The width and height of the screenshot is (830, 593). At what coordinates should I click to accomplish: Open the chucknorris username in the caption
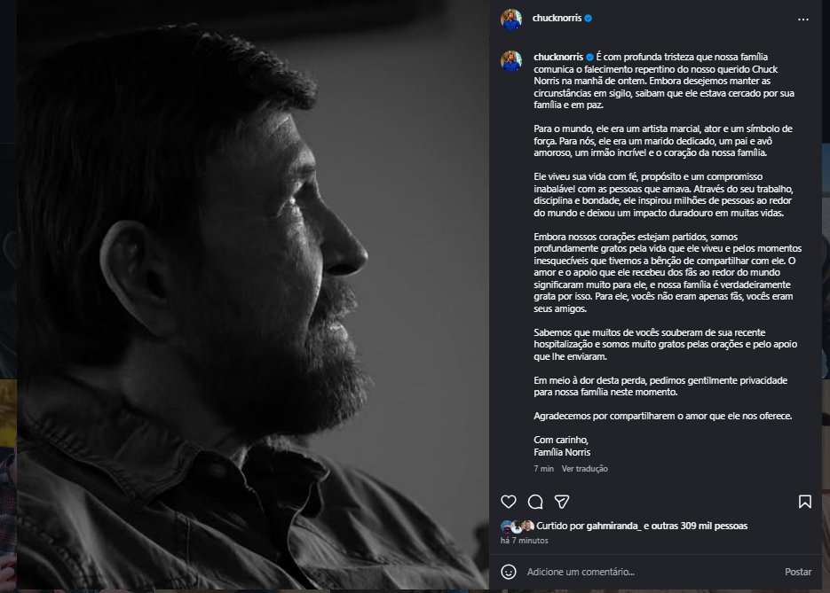pos(558,57)
